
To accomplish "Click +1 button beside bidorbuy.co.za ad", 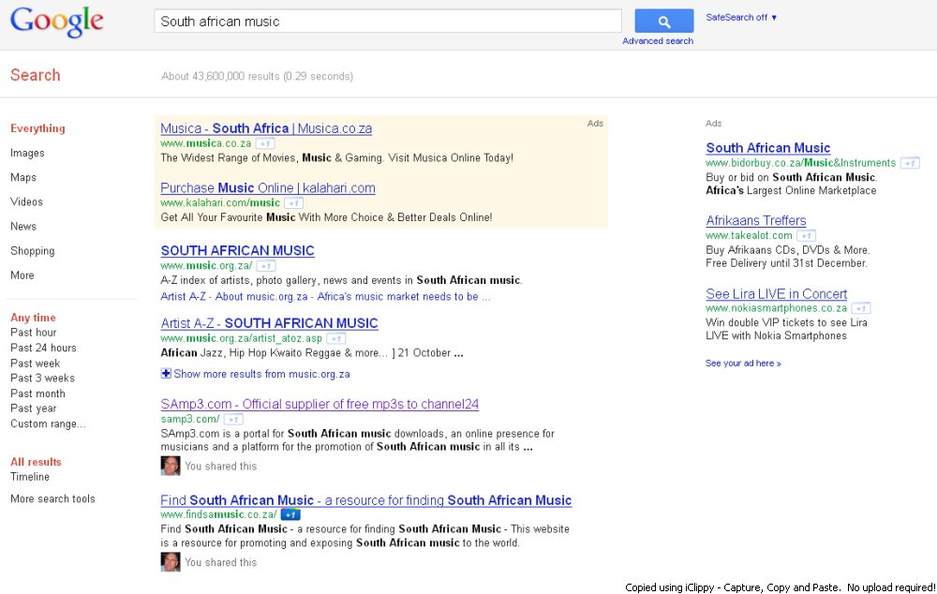I will pyautogui.click(x=910, y=163).
